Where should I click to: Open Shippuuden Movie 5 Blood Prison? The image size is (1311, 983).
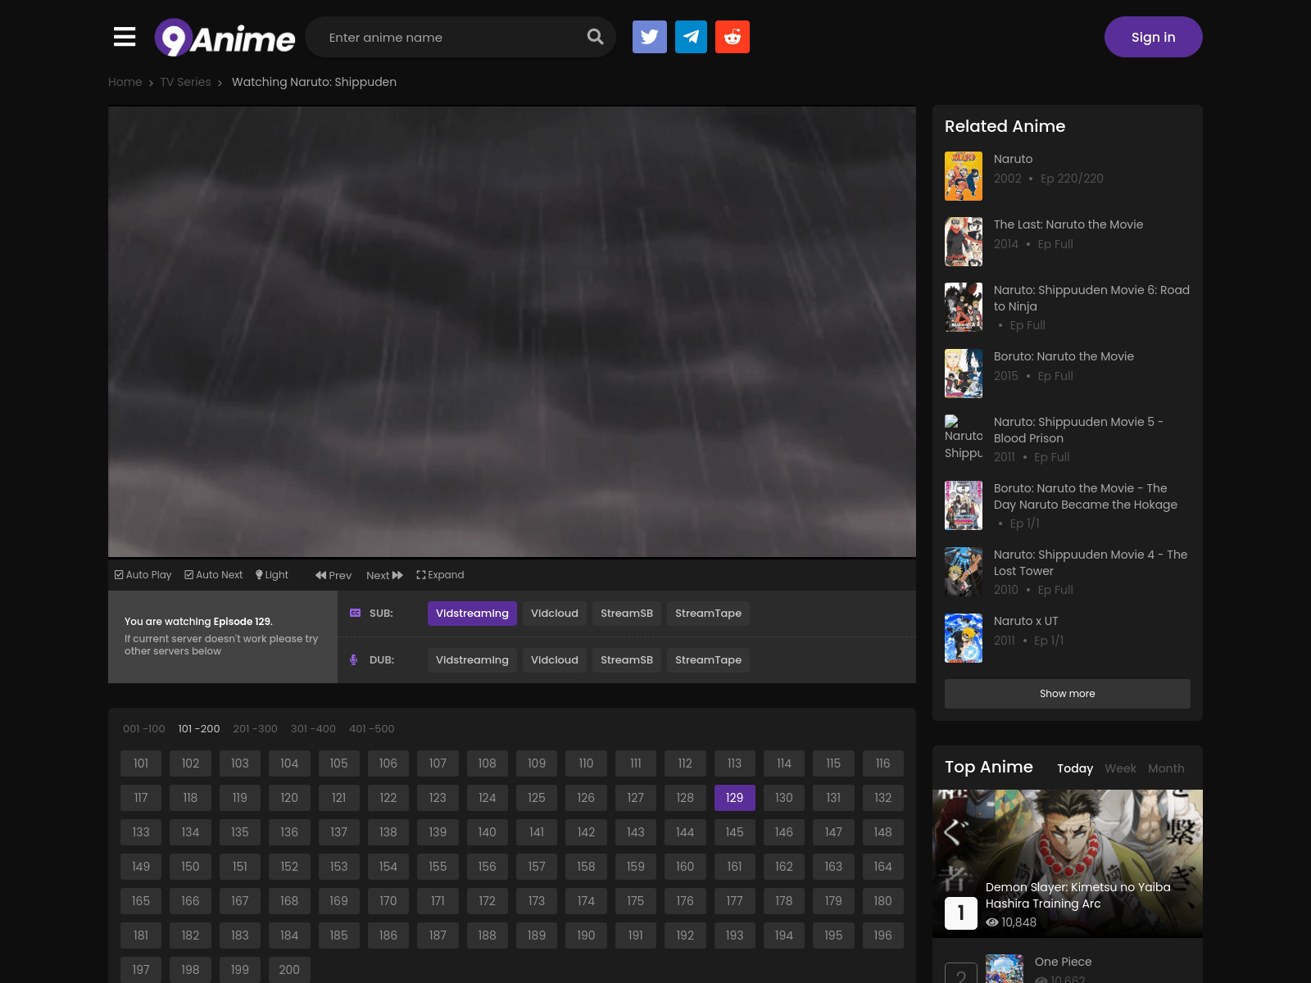coord(1078,430)
